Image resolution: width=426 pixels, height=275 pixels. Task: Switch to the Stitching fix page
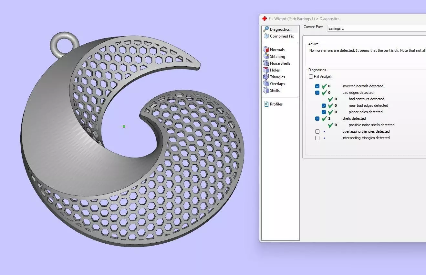tap(277, 57)
